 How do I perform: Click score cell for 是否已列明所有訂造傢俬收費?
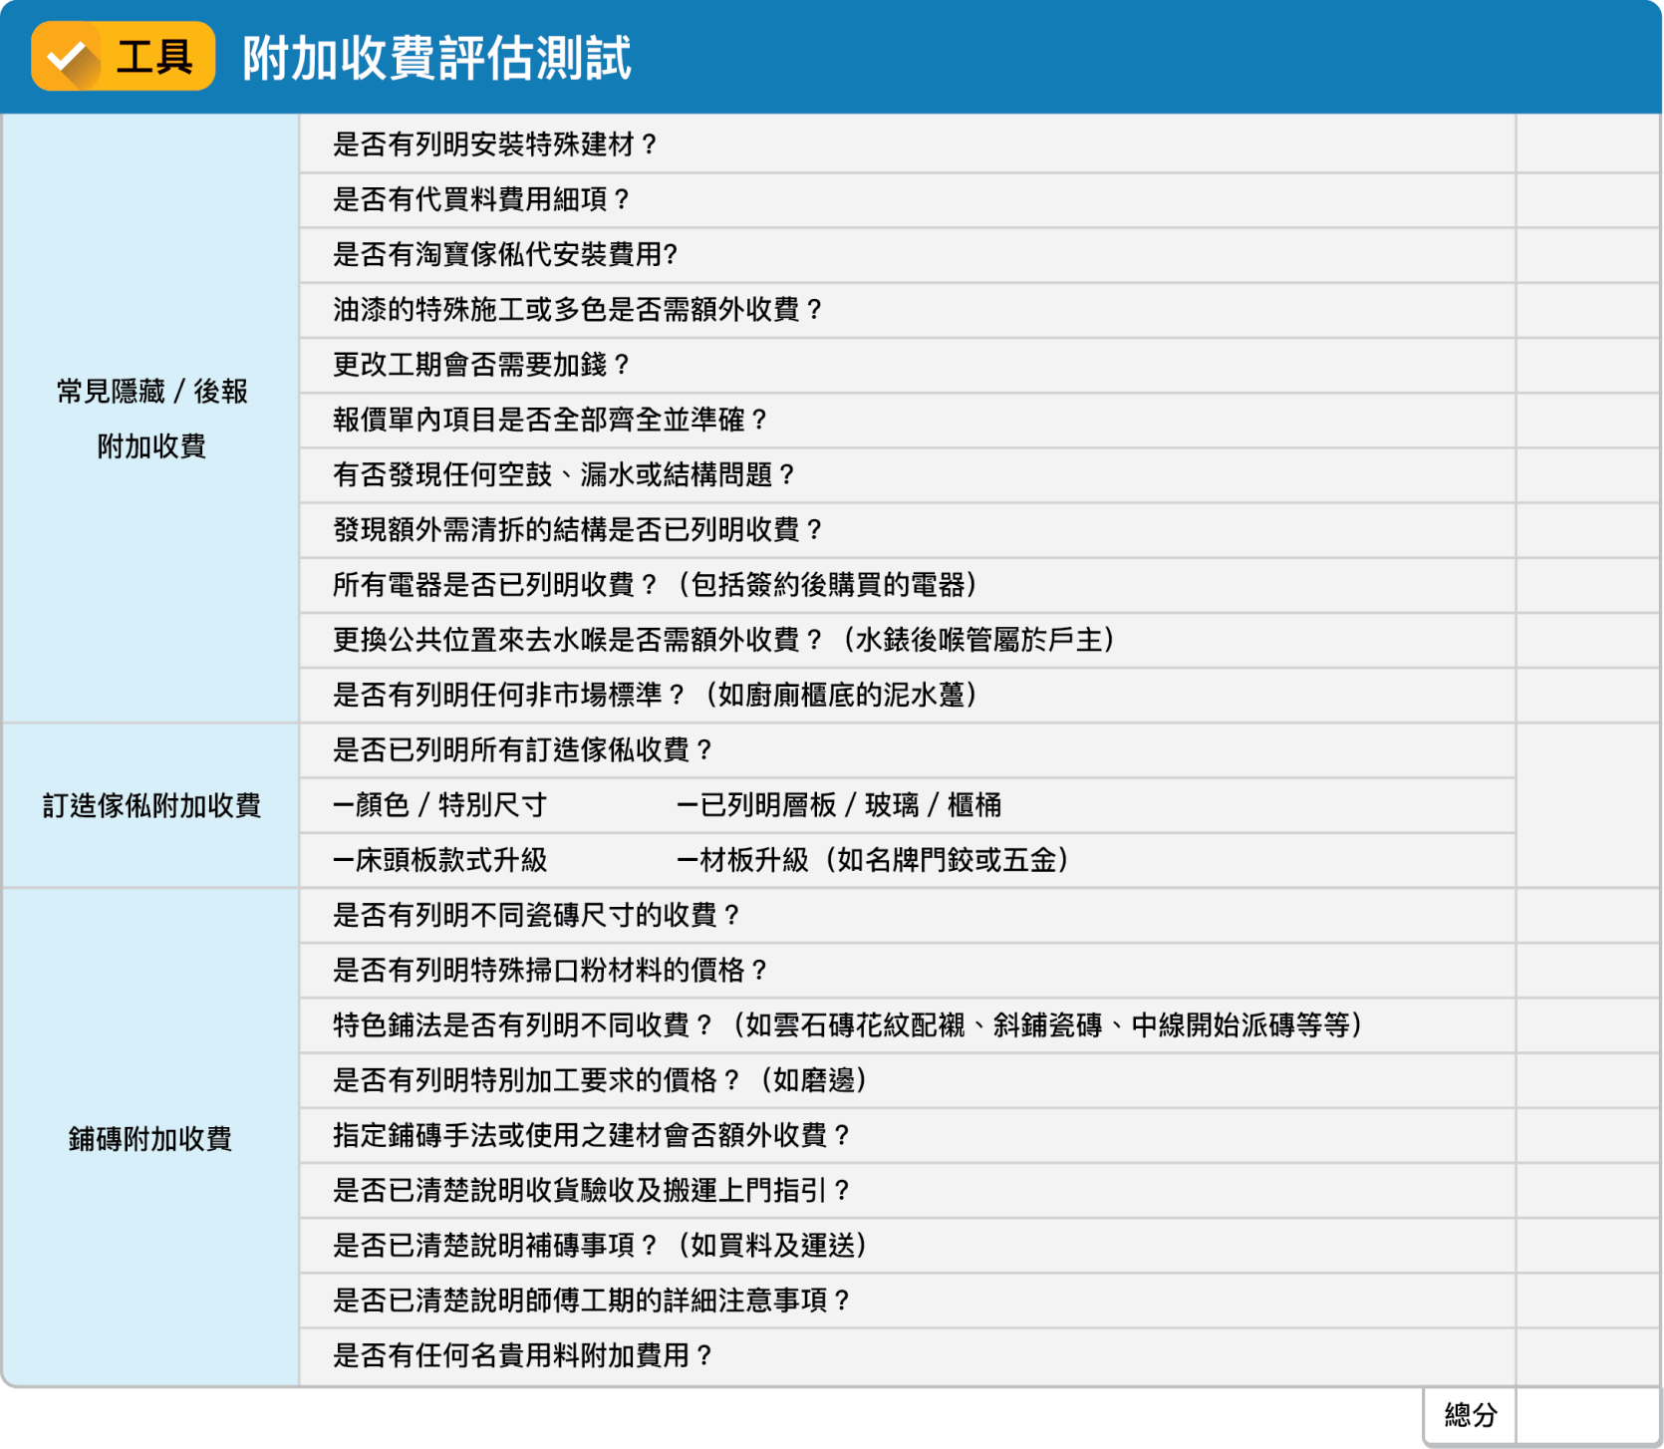tap(1588, 805)
